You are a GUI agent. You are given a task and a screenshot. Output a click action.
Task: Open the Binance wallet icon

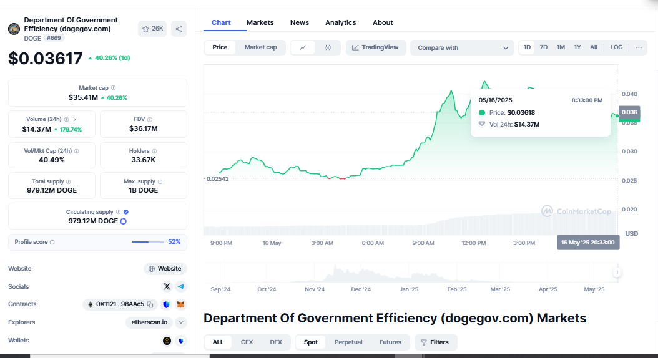pyautogui.click(x=167, y=341)
